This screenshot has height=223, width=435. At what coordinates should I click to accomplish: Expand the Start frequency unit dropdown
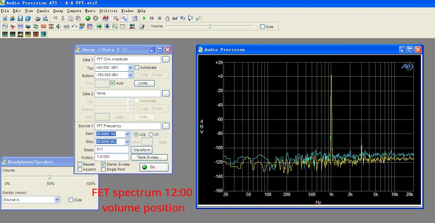[127, 134]
